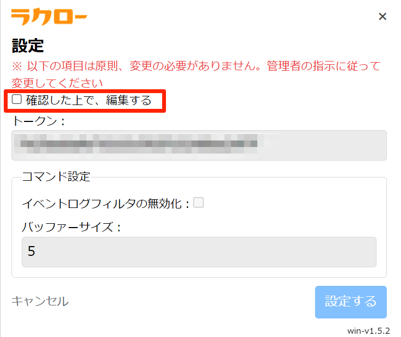Close the settings dialog with X
The height and width of the screenshot is (337, 401).
[383, 17]
